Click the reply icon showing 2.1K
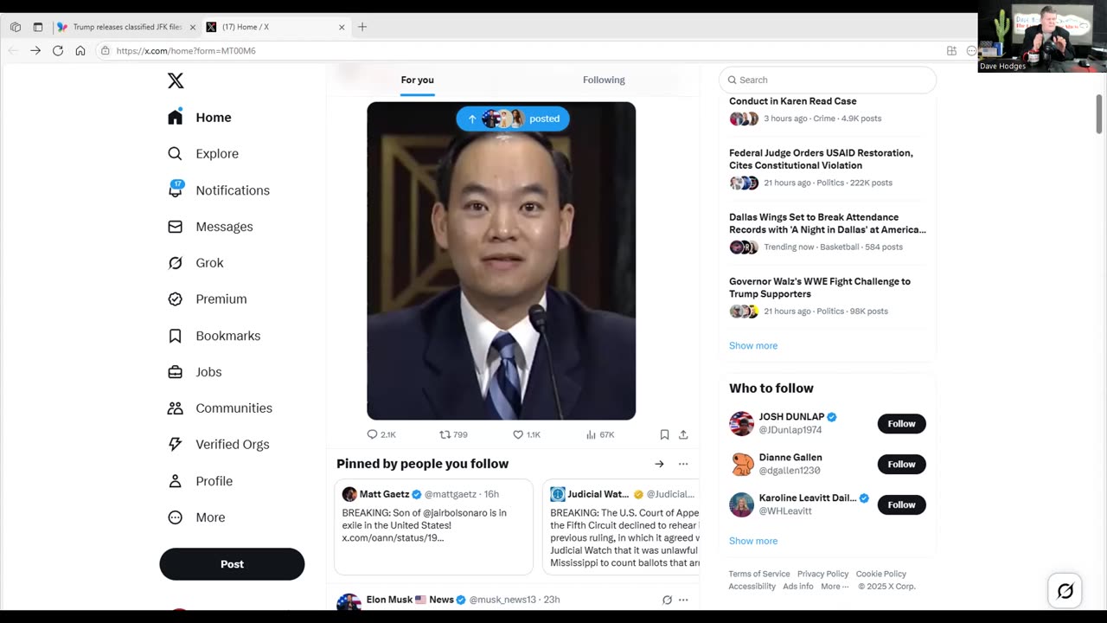 point(381,434)
